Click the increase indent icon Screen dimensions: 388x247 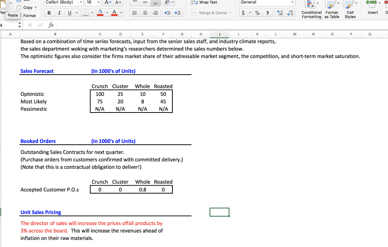pyautogui.click(x=178, y=13)
